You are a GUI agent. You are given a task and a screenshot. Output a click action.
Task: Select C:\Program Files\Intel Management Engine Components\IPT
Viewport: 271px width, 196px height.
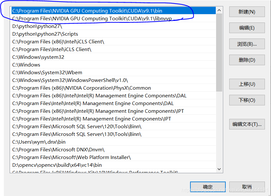(114, 119)
